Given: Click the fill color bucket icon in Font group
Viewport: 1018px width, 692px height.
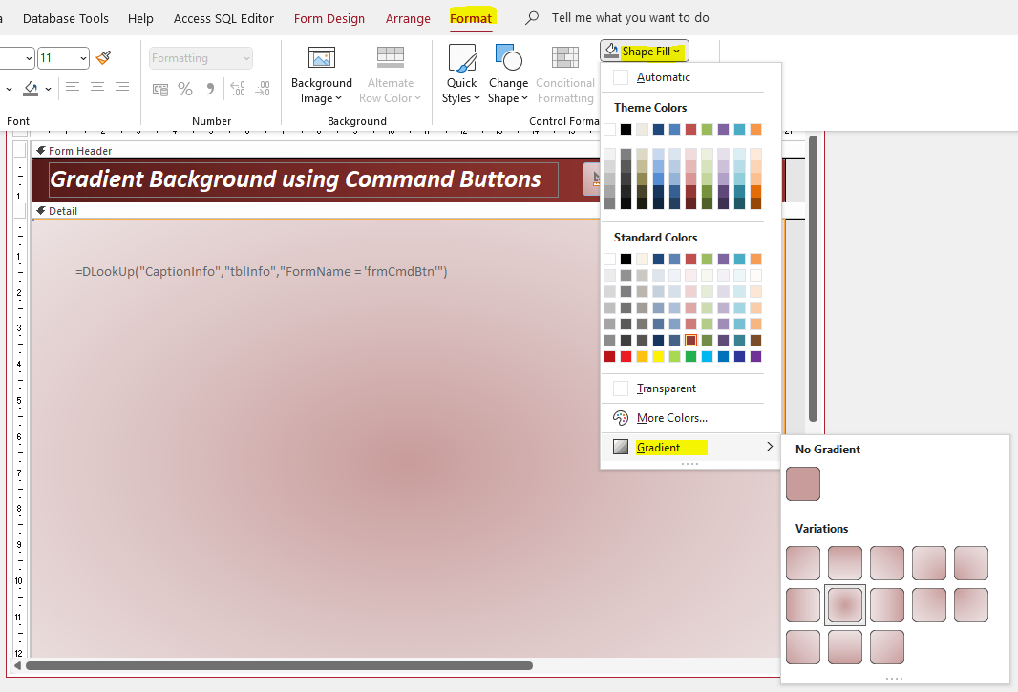Looking at the screenshot, I should point(31,89).
